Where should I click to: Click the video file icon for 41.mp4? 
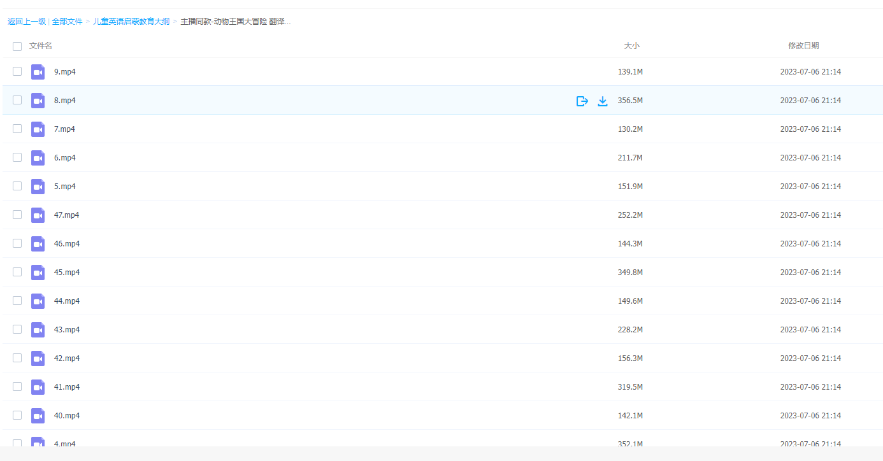(38, 387)
